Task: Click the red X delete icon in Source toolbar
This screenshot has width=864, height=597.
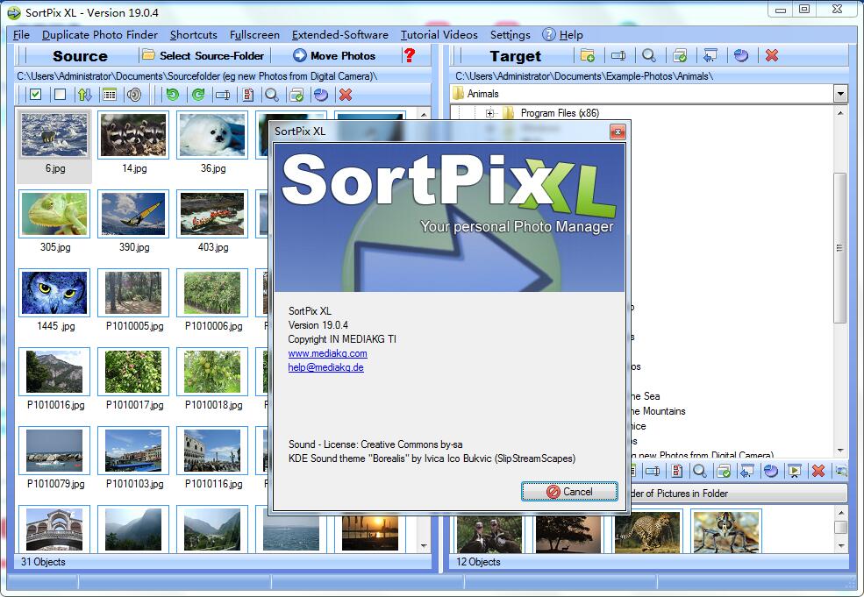Action: 344,95
